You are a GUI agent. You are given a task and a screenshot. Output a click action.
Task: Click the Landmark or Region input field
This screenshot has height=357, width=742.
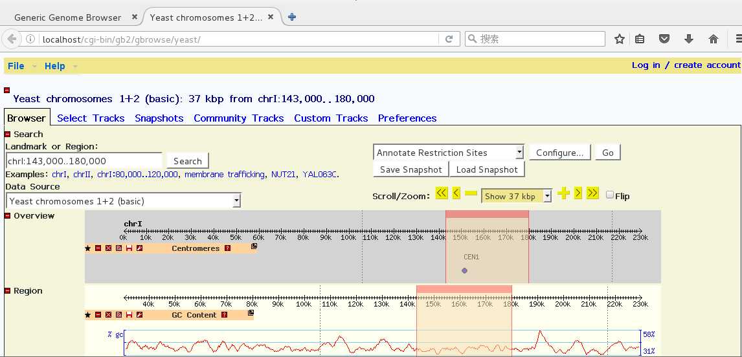pyautogui.click(x=84, y=161)
